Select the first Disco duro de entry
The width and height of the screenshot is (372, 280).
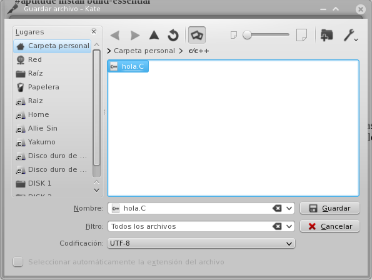[53, 156]
